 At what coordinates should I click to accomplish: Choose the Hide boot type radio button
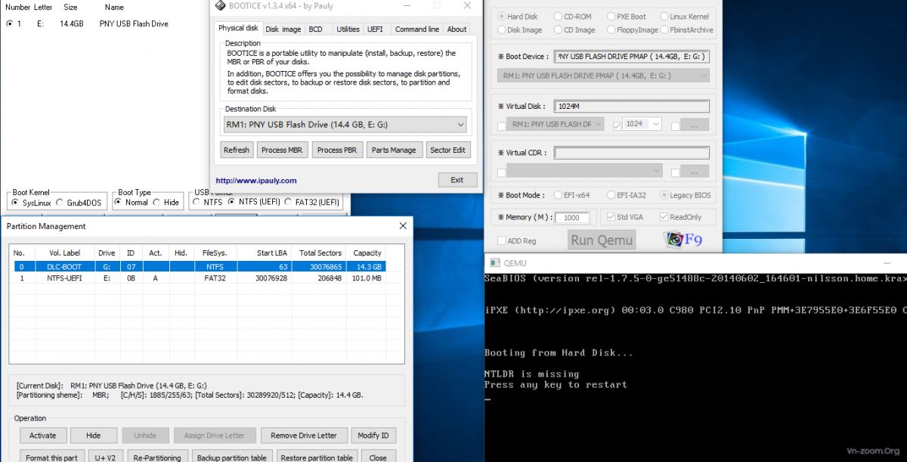point(156,203)
